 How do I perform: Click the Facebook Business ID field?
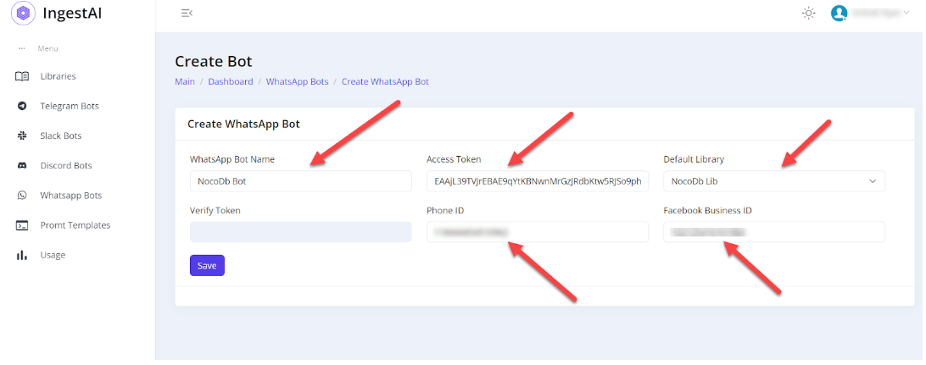pyautogui.click(x=774, y=232)
